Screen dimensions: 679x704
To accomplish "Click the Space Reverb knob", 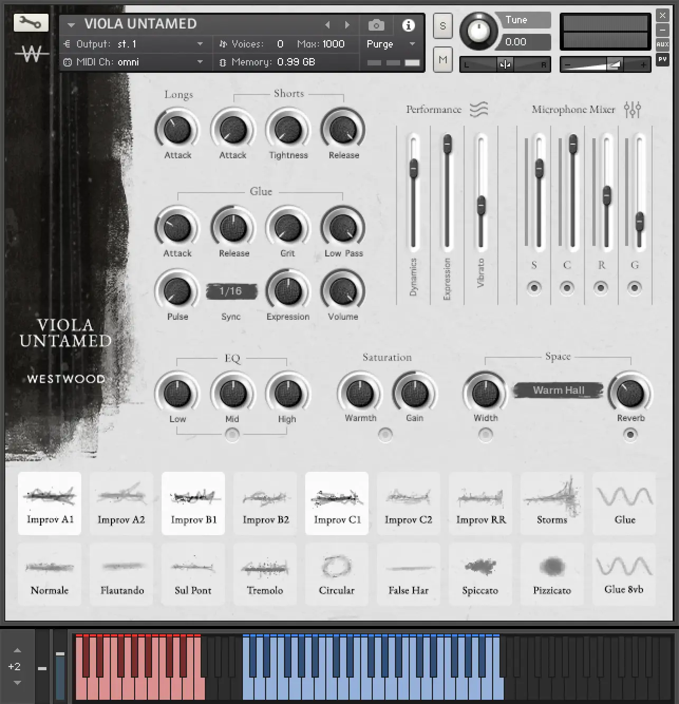I will click(630, 394).
